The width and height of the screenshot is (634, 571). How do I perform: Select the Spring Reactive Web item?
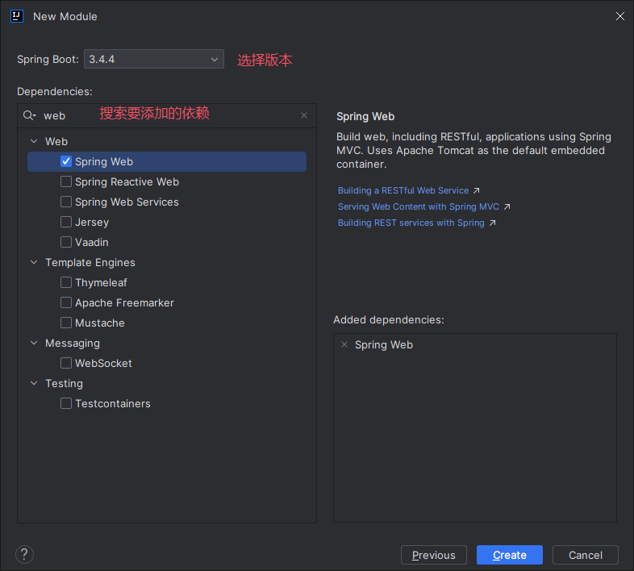click(127, 181)
